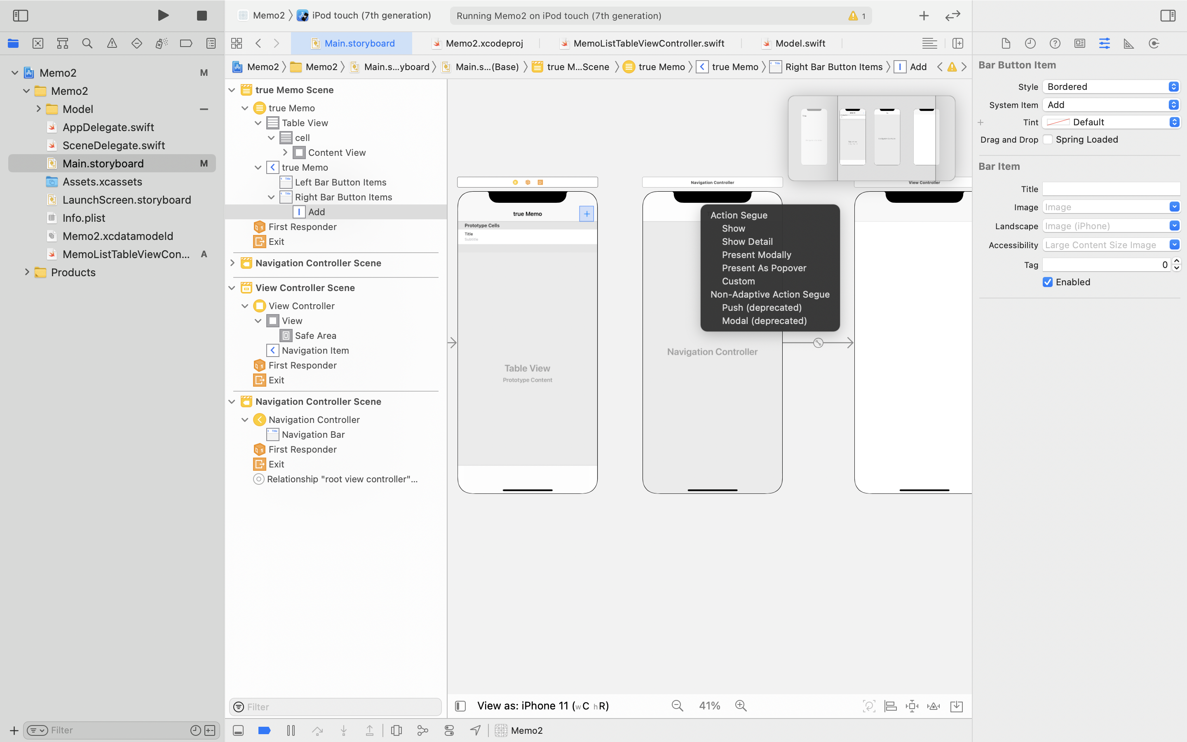Open the Issue navigator warning icon
Image resolution: width=1187 pixels, height=742 pixels.
112,43
